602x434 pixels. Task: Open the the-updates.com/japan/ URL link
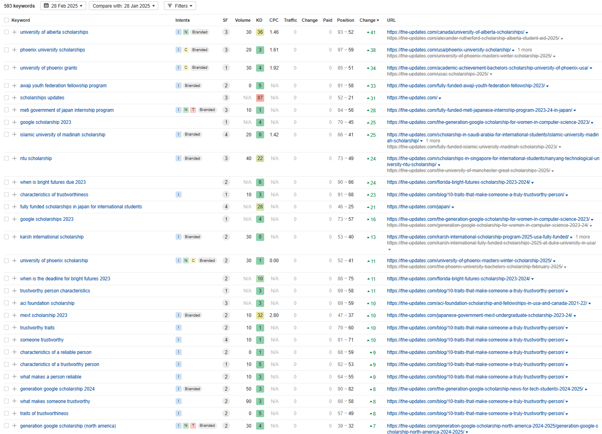pyautogui.click(x=418, y=207)
